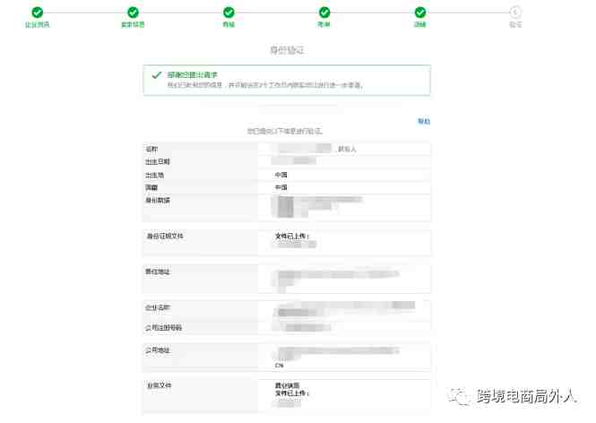
Task: Click 文件已上传 in the 业务文件 row
Action: 292,393
